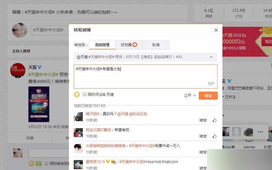
Task: Click the 6.1亿 阅读 stat
Action: [209, 13]
